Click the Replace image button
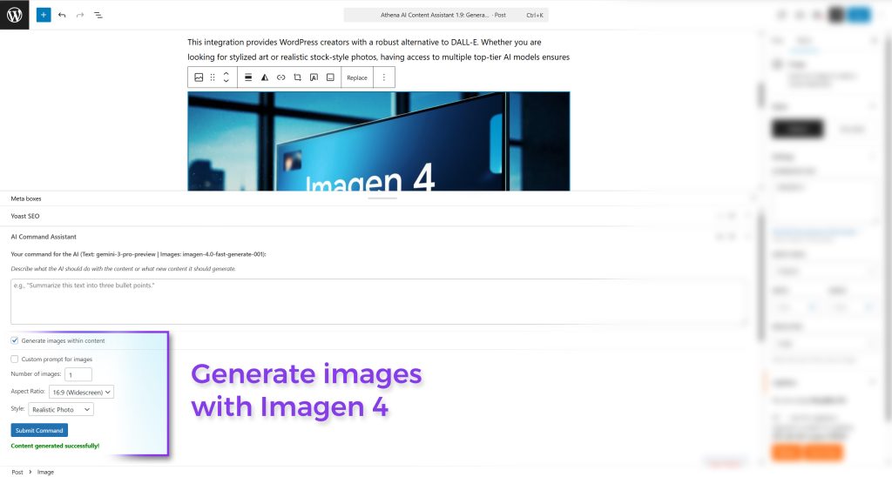The width and height of the screenshot is (892, 477). click(357, 77)
